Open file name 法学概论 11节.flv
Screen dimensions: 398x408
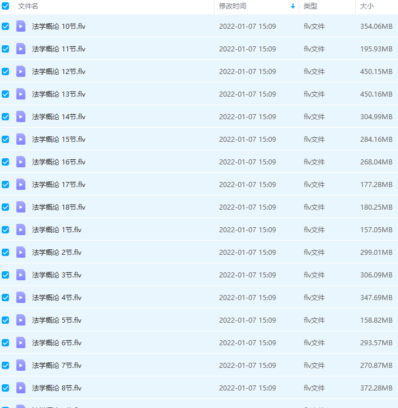pos(59,49)
